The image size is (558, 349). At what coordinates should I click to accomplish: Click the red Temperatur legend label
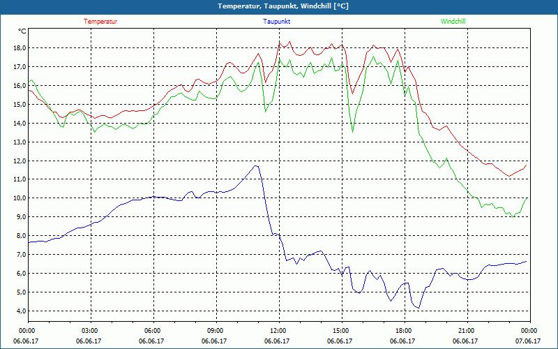(100, 22)
